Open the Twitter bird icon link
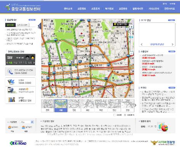The image size is (180, 147). (11, 81)
